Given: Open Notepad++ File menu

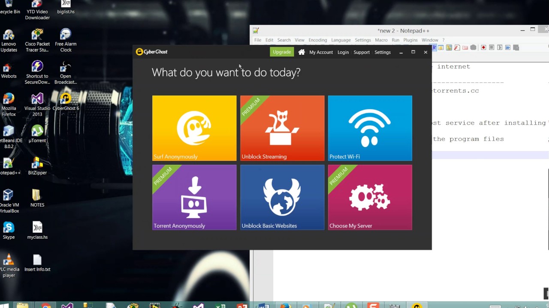Looking at the screenshot, I should pos(258,40).
